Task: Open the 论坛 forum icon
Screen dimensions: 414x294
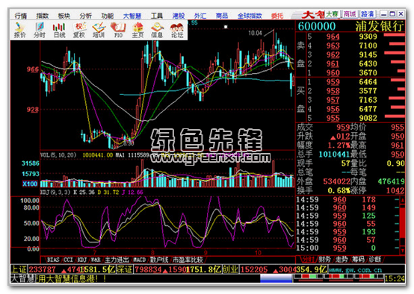Action: tap(177, 30)
